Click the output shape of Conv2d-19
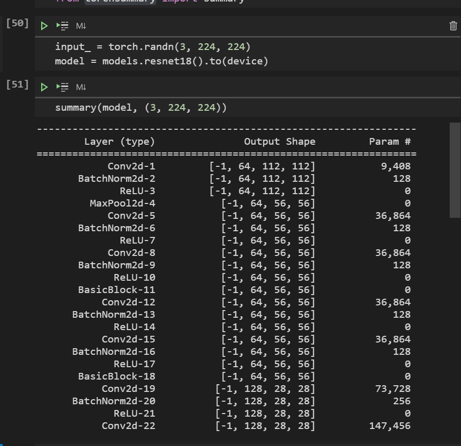Image resolution: width=461 pixels, height=446 pixels. click(x=265, y=389)
